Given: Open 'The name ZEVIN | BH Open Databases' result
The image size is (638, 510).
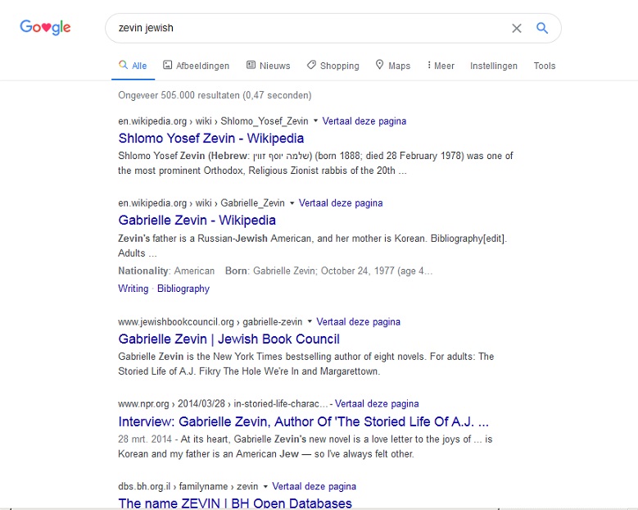Looking at the screenshot, I should (x=235, y=503).
